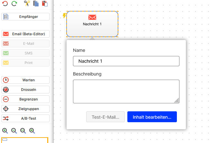Insert an A/B-Test element
This screenshot has width=210, height=143.
pyautogui.click(x=26, y=118)
